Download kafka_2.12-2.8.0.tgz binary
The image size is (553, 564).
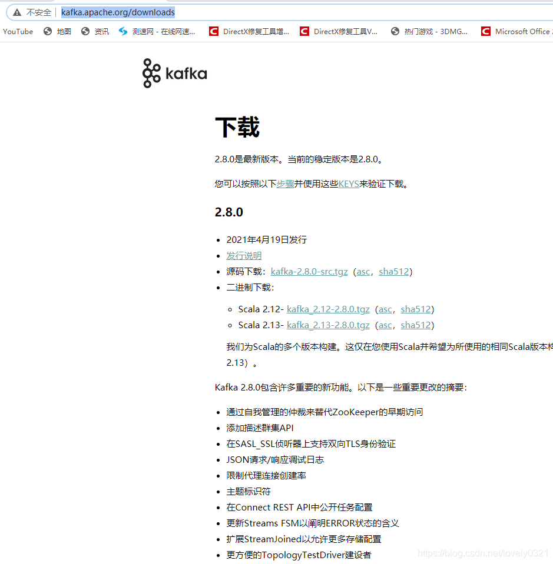(328, 309)
